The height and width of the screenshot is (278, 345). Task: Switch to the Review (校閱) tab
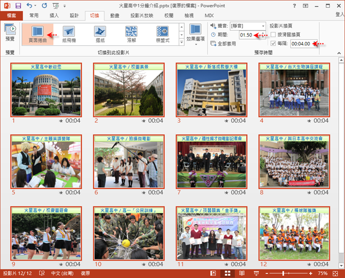[169, 15]
